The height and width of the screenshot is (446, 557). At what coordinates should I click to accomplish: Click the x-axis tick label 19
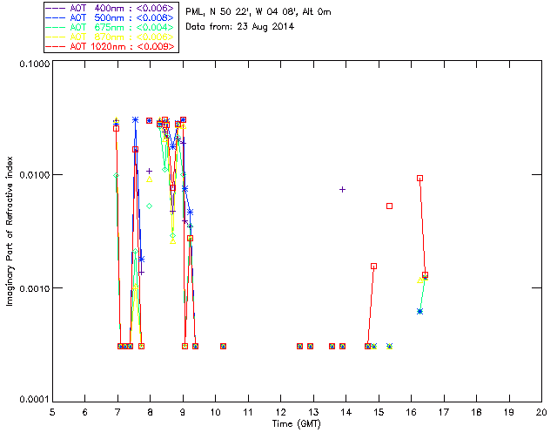509,412
